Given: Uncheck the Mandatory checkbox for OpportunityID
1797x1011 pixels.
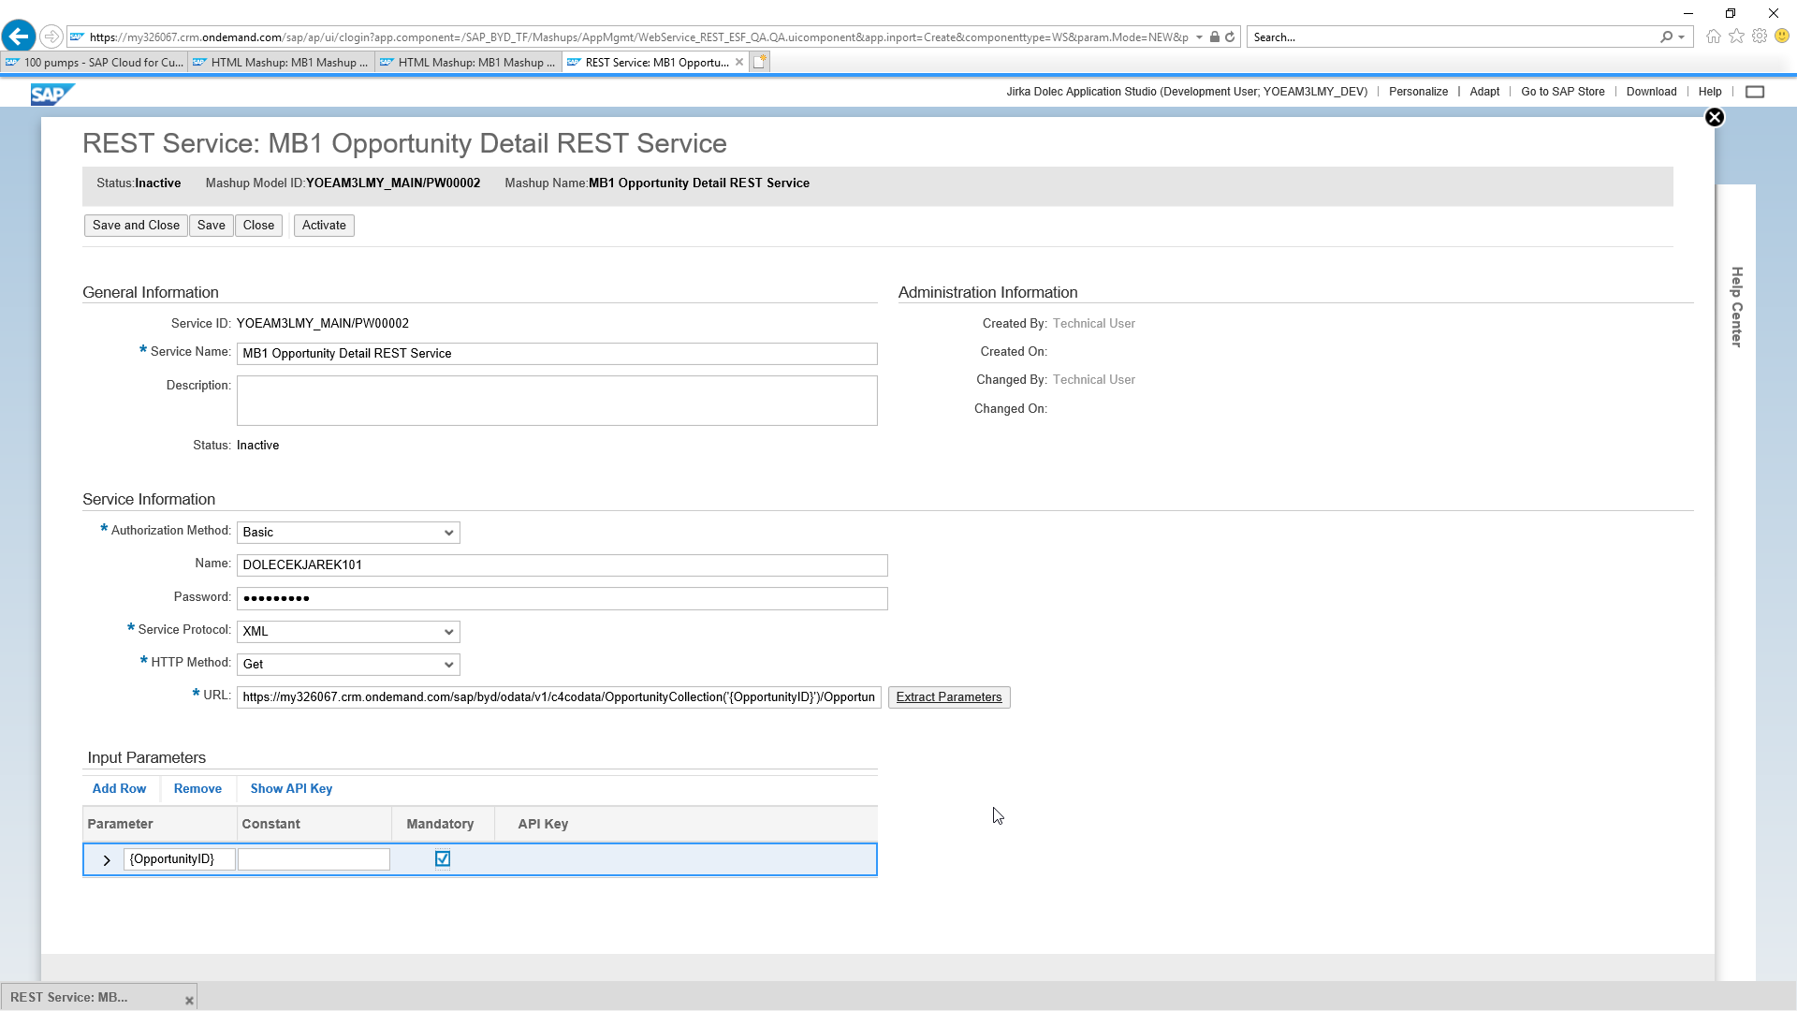Looking at the screenshot, I should pyautogui.click(x=443, y=858).
